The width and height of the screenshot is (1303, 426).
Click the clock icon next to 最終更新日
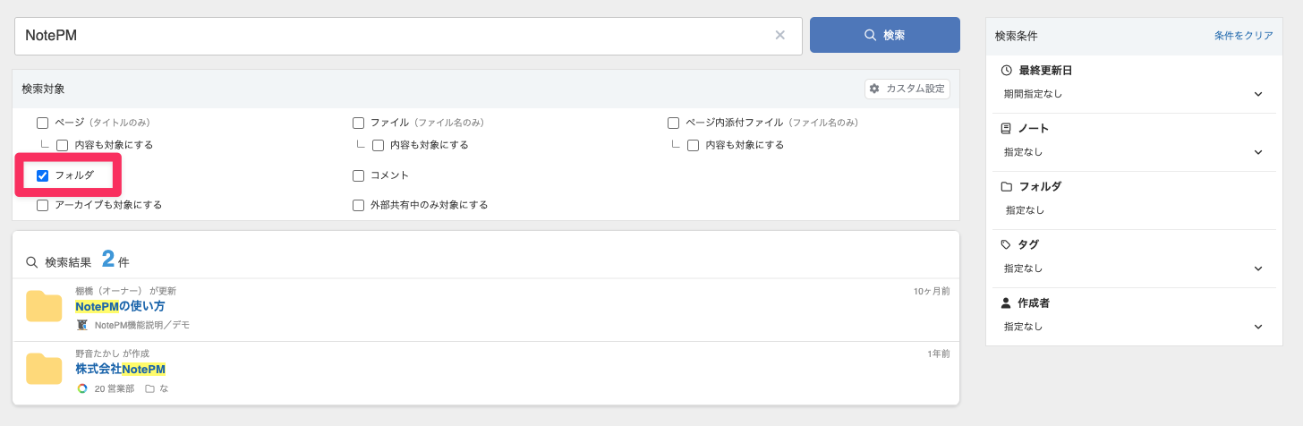1006,70
